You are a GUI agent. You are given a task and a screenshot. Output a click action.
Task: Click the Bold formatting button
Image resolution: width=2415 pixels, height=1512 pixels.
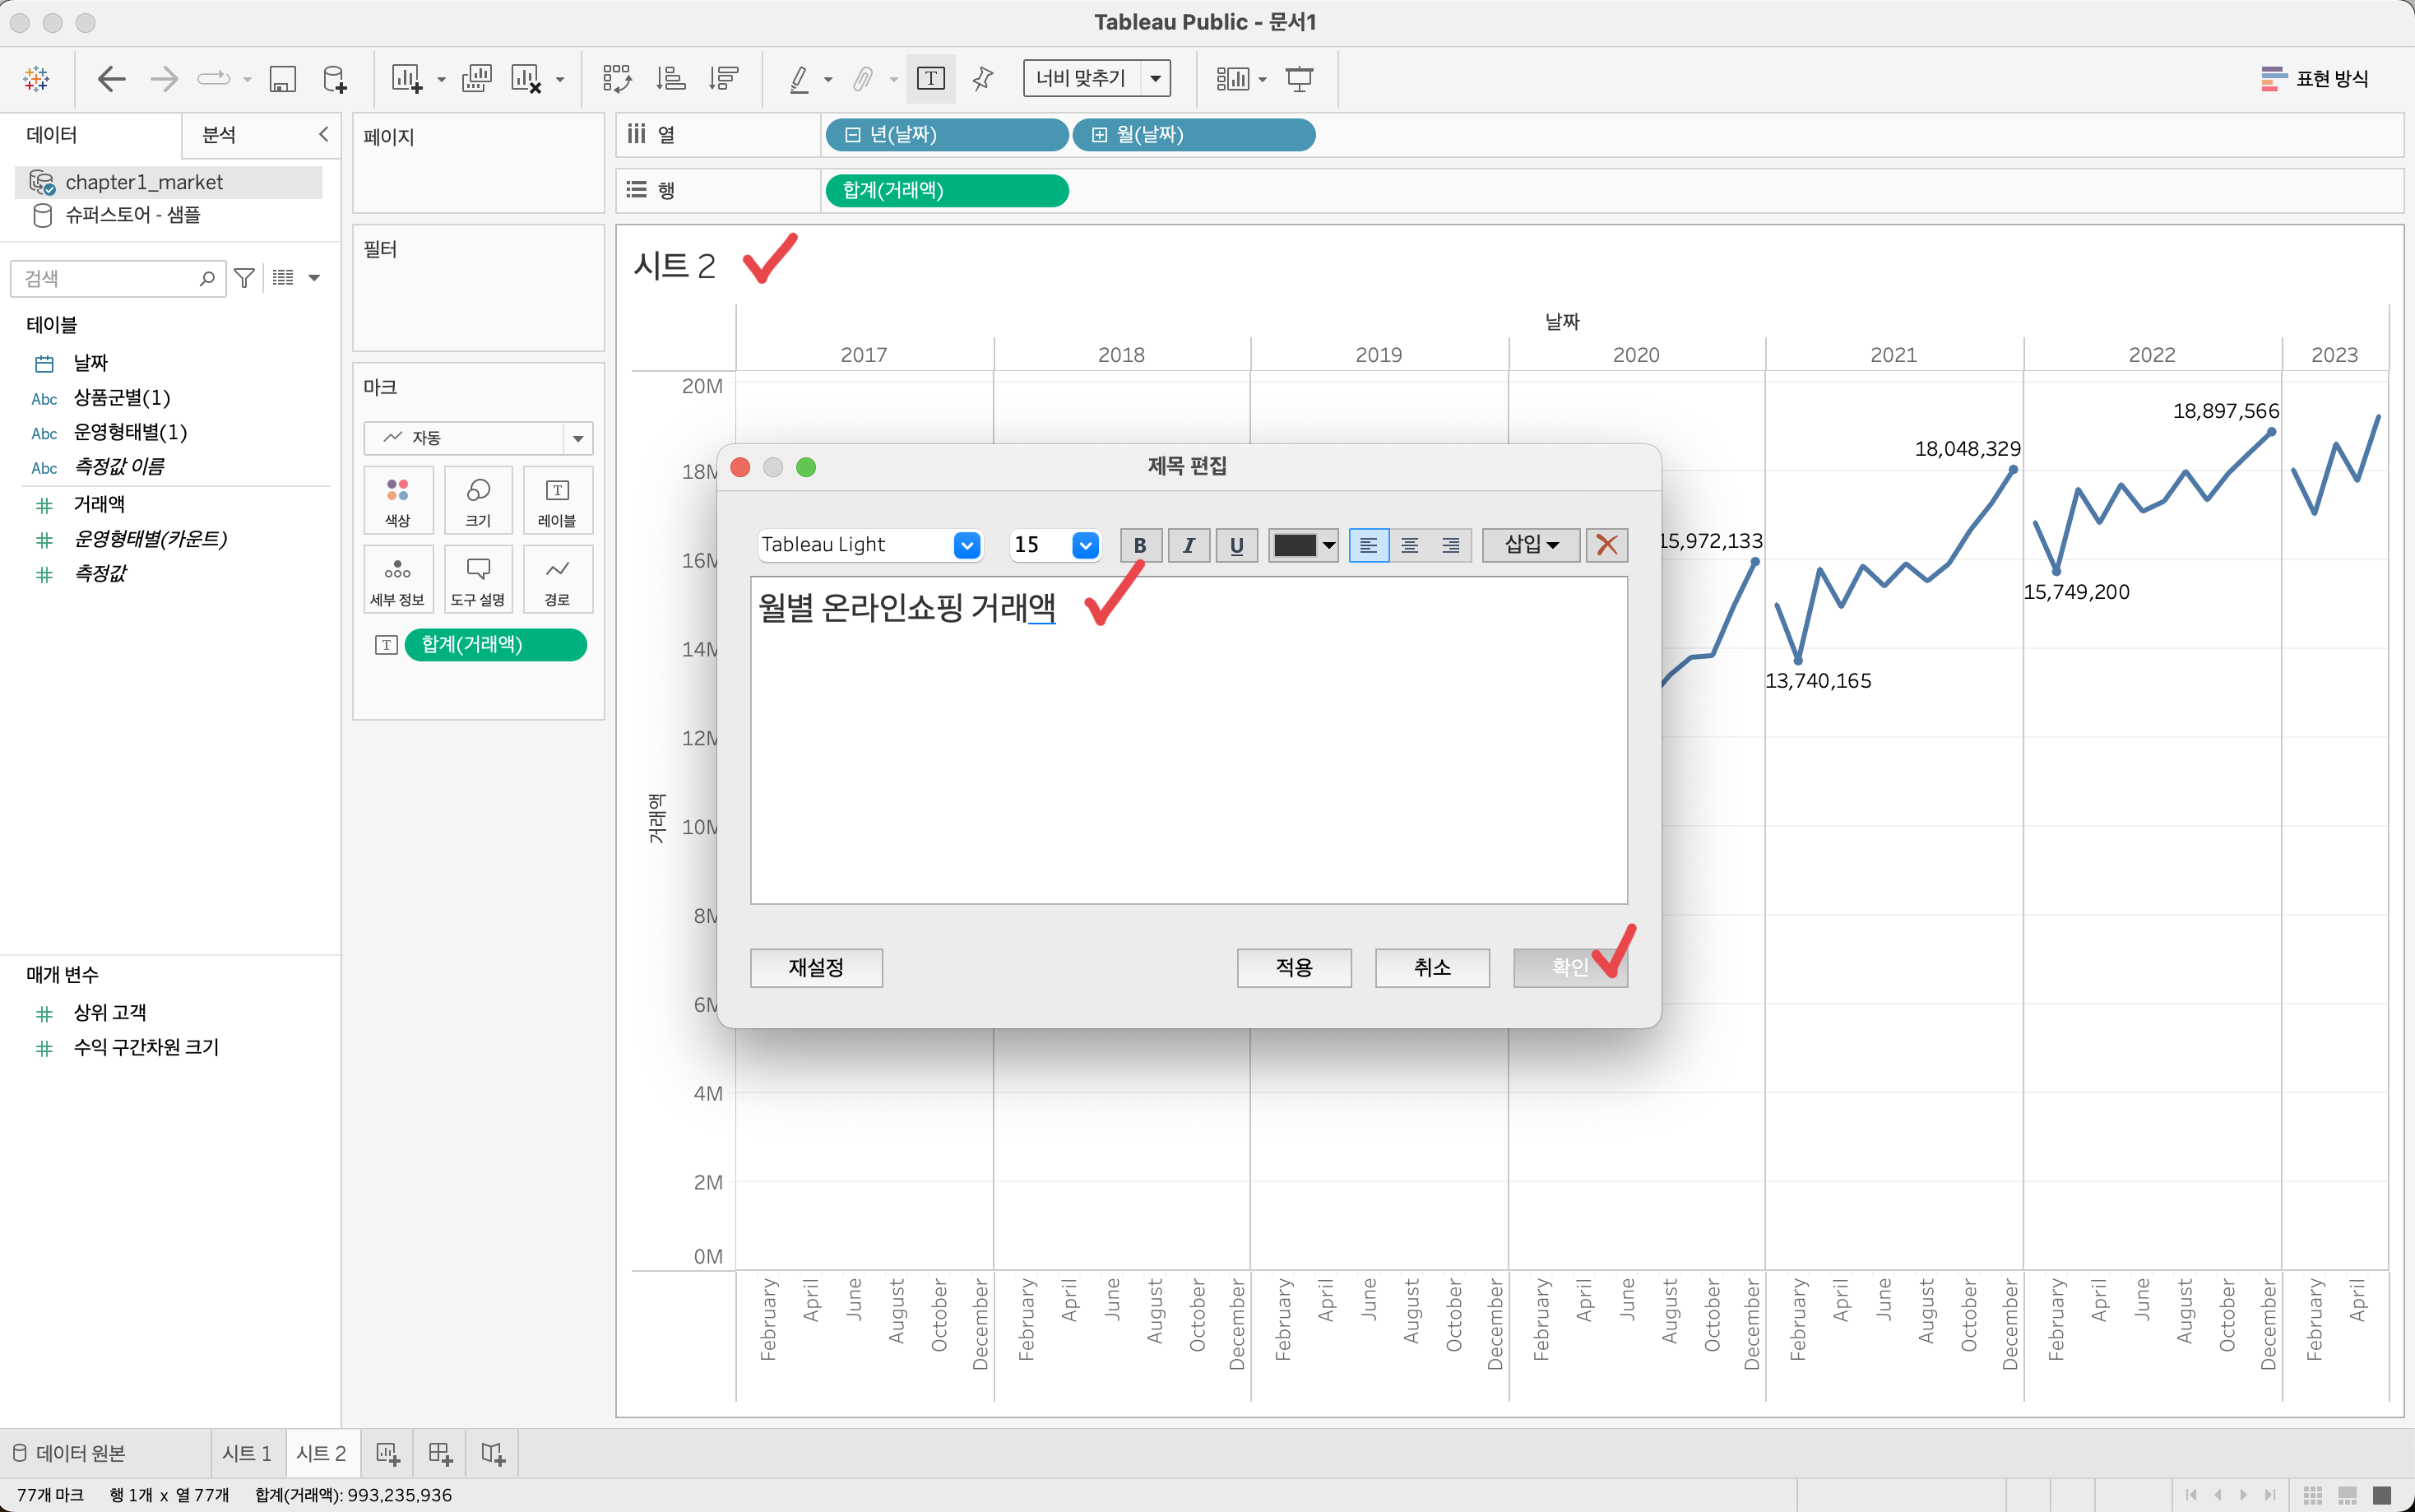[1139, 545]
